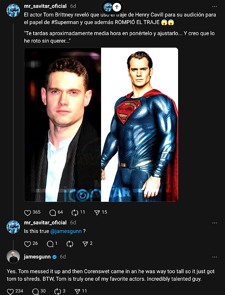Like jamesgunn's reply

(x=10, y=291)
